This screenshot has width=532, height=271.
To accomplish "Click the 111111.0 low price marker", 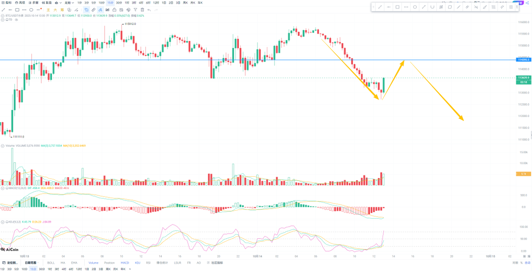I will 19,137.
